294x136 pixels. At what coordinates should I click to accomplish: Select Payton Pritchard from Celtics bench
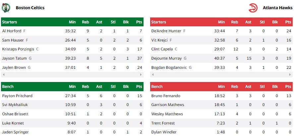click(17, 96)
